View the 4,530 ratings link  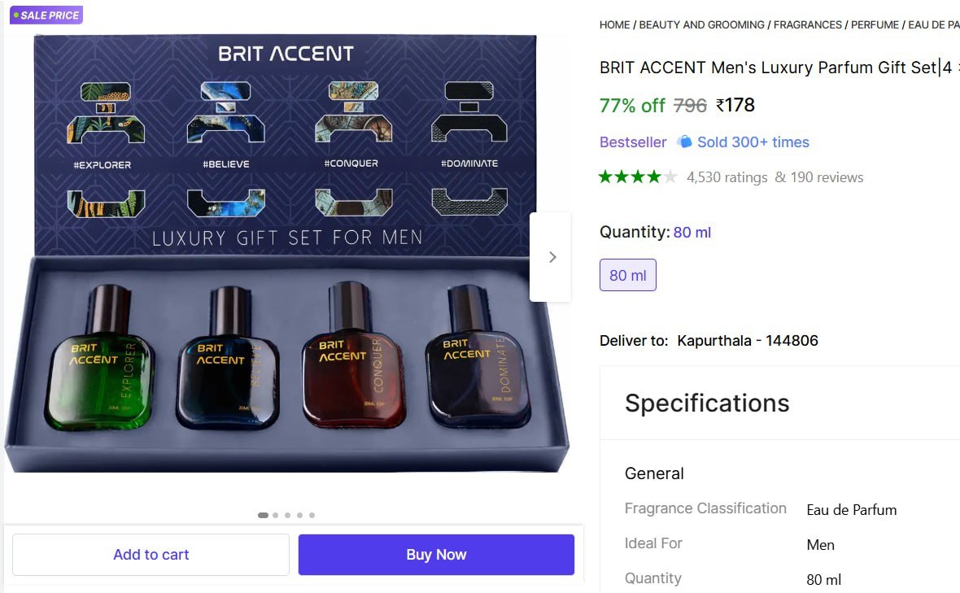pyautogui.click(x=727, y=177)
